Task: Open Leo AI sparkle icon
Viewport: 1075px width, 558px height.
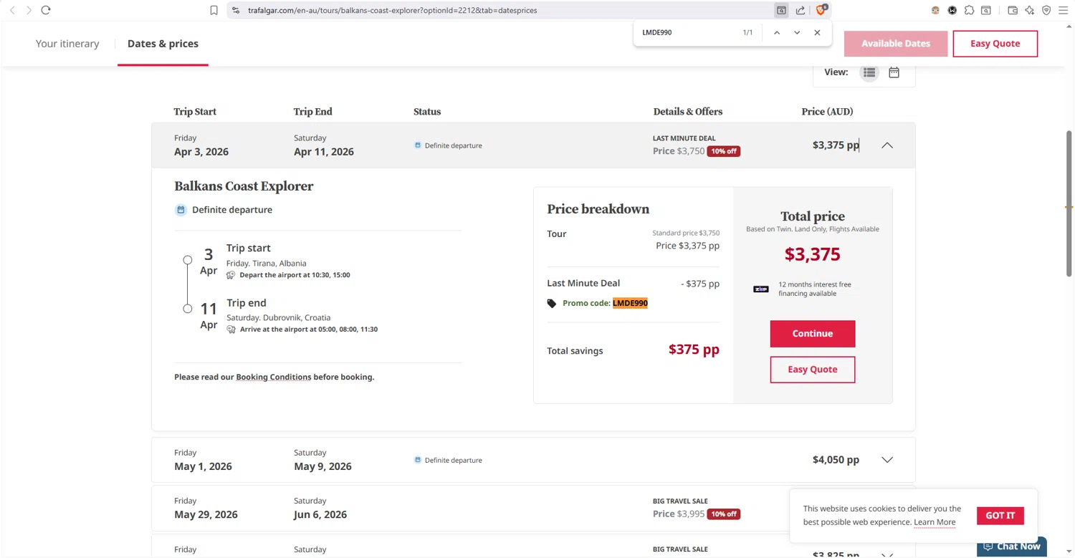Action: coord(1030,10)
